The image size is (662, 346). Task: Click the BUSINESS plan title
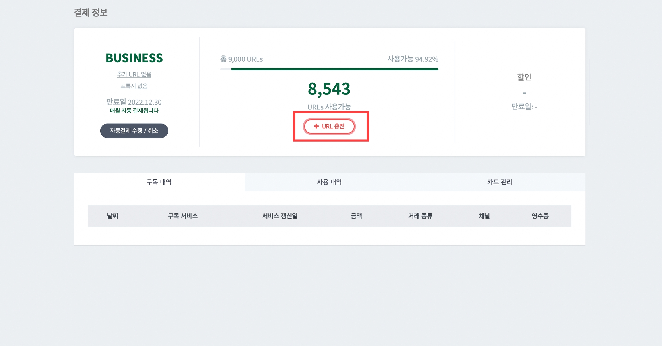coord(134,58)
